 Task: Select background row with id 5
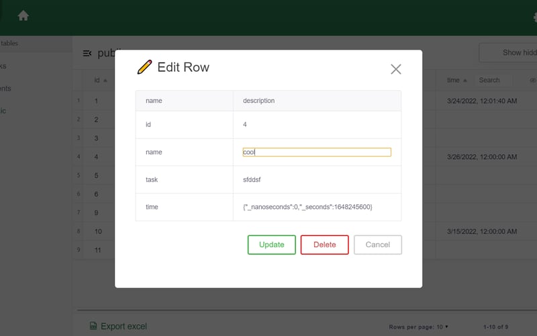coord(96,175)
